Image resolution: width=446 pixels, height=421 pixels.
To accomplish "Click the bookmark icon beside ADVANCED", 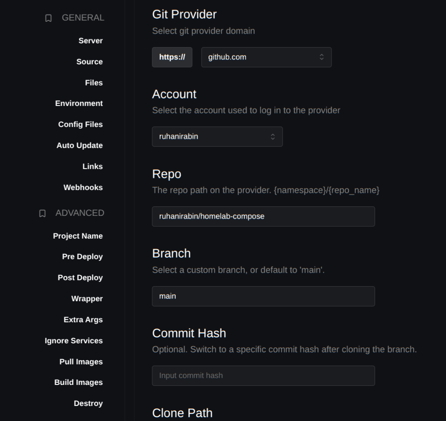I will click(42, 213).
